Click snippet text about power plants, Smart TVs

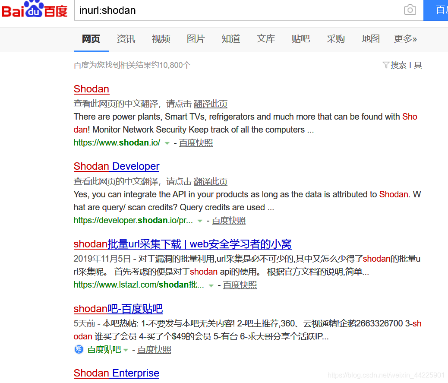pyautogui.click(x=246, y=123)
